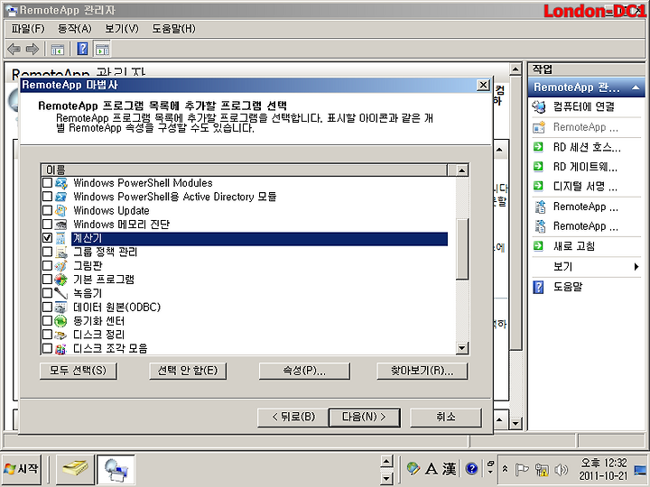This screenshot has height=487, width=650.
Task: Uncheck the 계산기 checkbox
Action: [x=47, y=238]
